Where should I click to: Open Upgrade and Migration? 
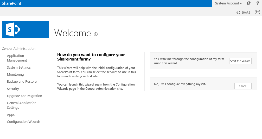[x=24, y=96]
